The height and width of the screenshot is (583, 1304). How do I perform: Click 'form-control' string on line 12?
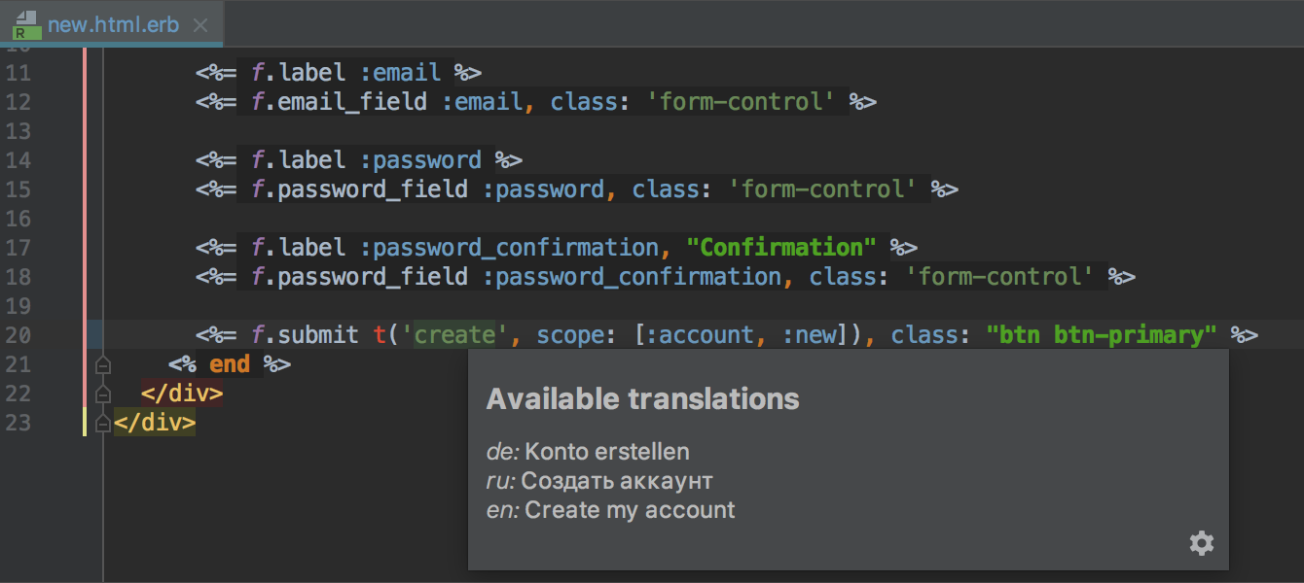pos(741,102)
